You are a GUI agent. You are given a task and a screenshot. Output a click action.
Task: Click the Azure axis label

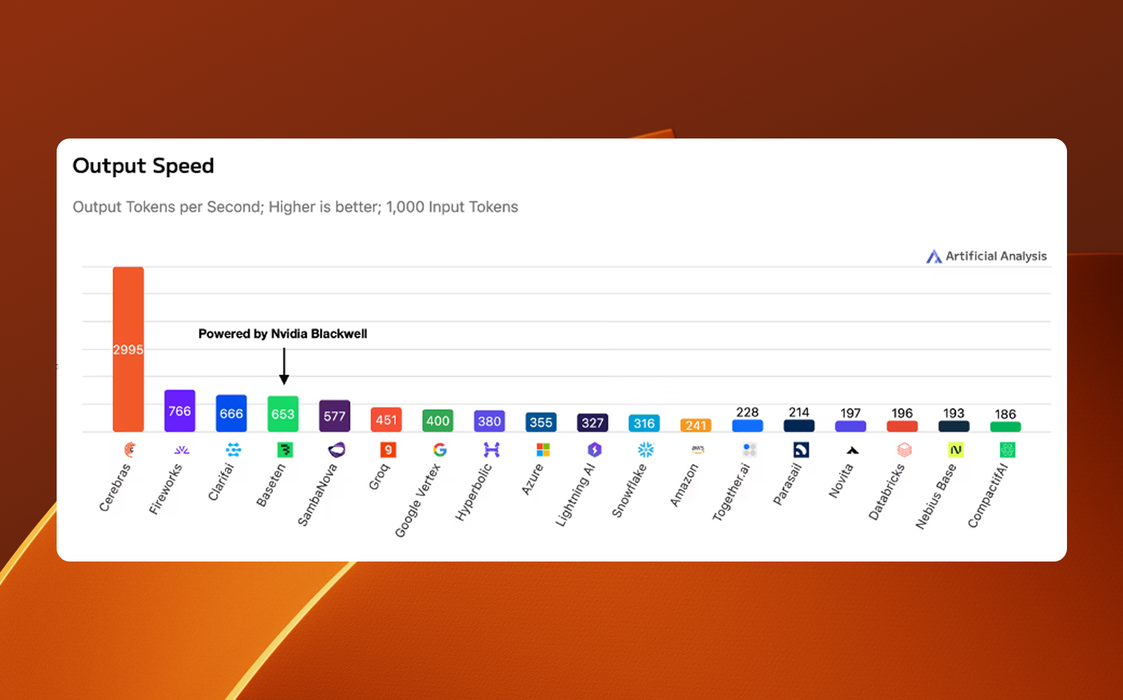(x=533, y=479)
